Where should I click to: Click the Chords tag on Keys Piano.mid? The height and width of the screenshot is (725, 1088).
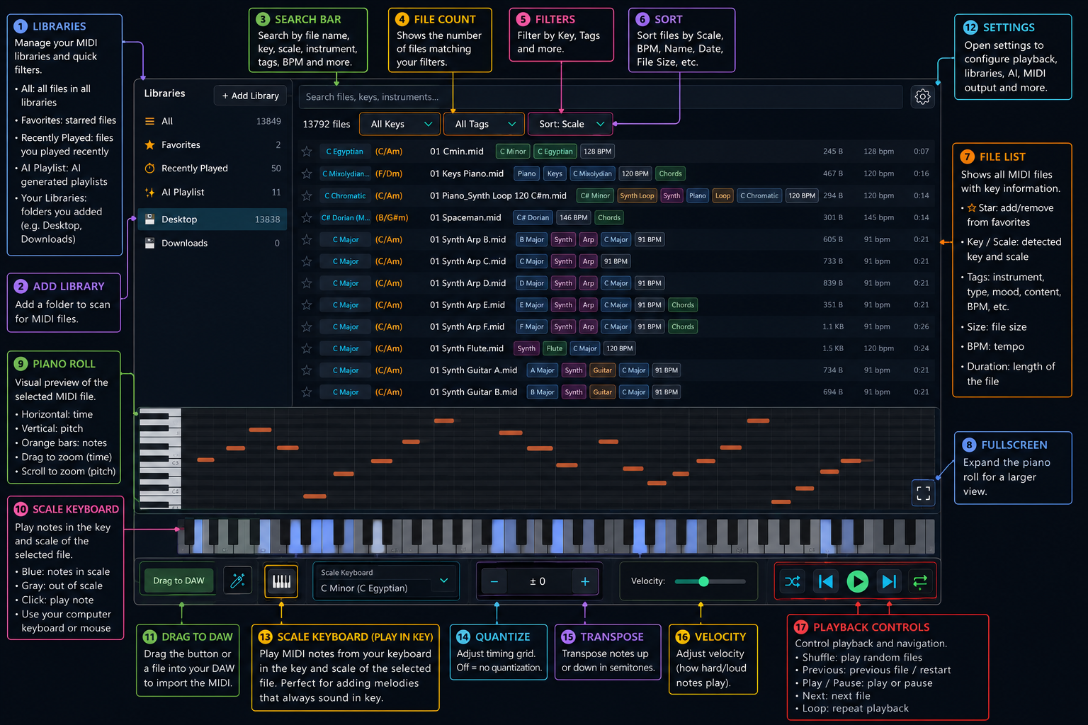point(670,173)
